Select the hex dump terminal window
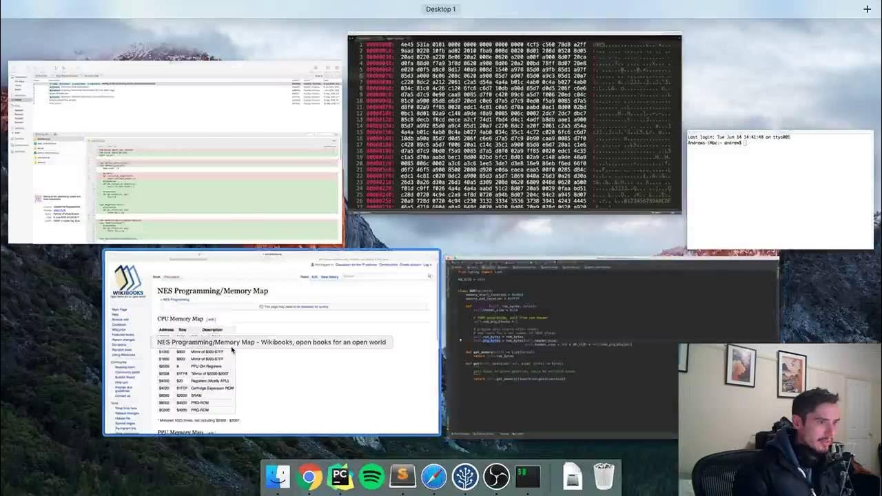 [x=515, y=123]
